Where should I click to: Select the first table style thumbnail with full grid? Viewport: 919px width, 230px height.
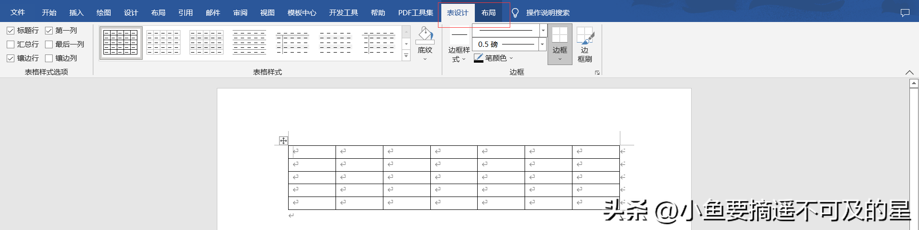coord(121,43)
